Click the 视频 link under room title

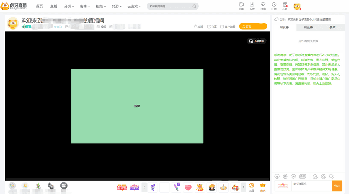[x=102, y=27]
